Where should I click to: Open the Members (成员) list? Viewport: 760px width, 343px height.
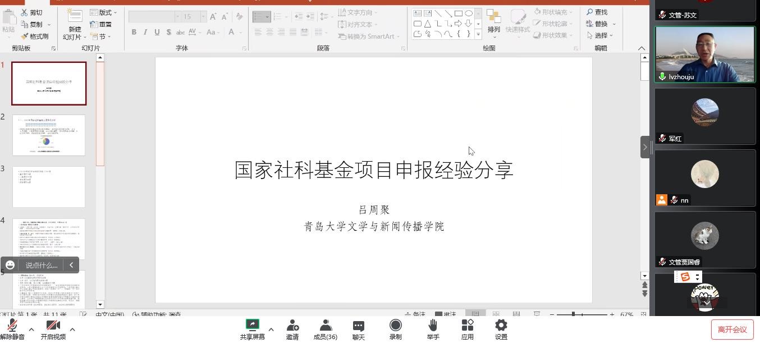click(326, 326)
